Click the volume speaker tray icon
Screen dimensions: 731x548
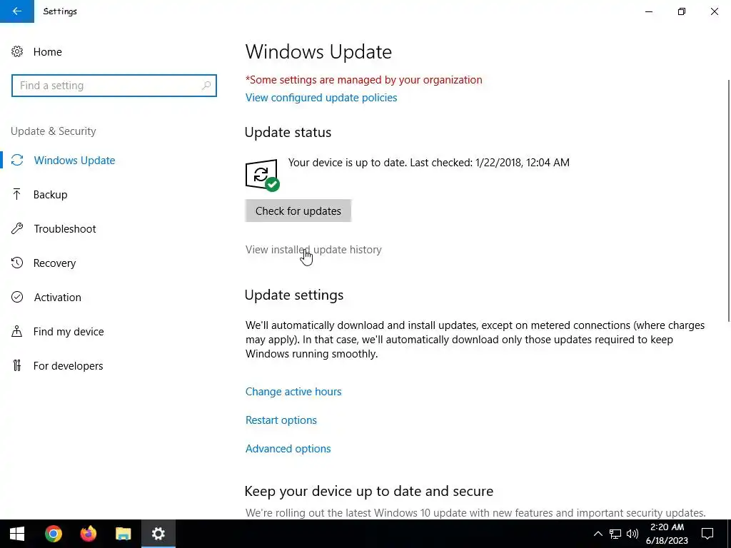[x=632, y=534]
